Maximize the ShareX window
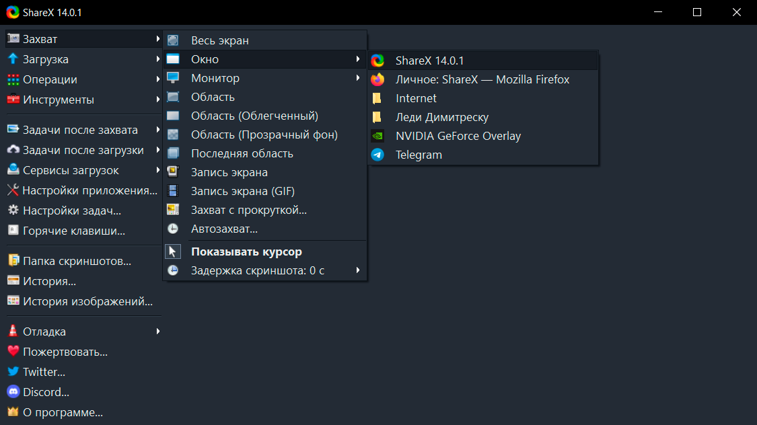This screenshot has height=425, width=757. point(696,12)
